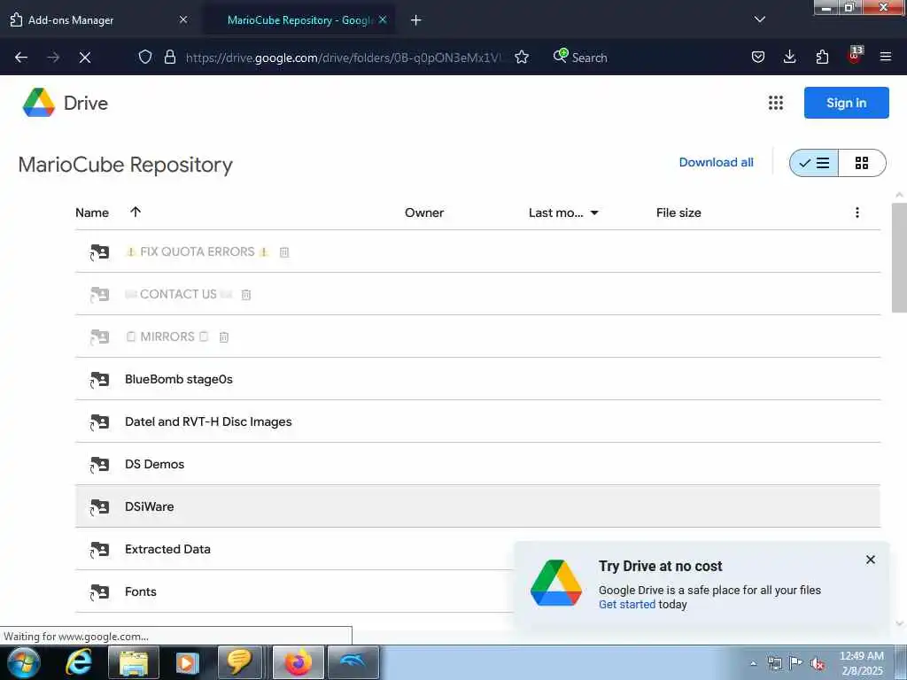Bookmark this page with the star
The image size is (907, 680).
pyautogui.click(x=522, y=57)
